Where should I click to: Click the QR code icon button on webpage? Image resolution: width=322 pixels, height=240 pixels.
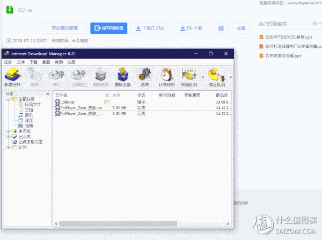[221, 28]
